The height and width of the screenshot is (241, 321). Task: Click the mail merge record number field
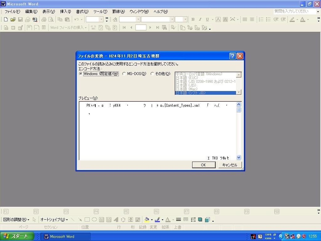pos(141,28)
